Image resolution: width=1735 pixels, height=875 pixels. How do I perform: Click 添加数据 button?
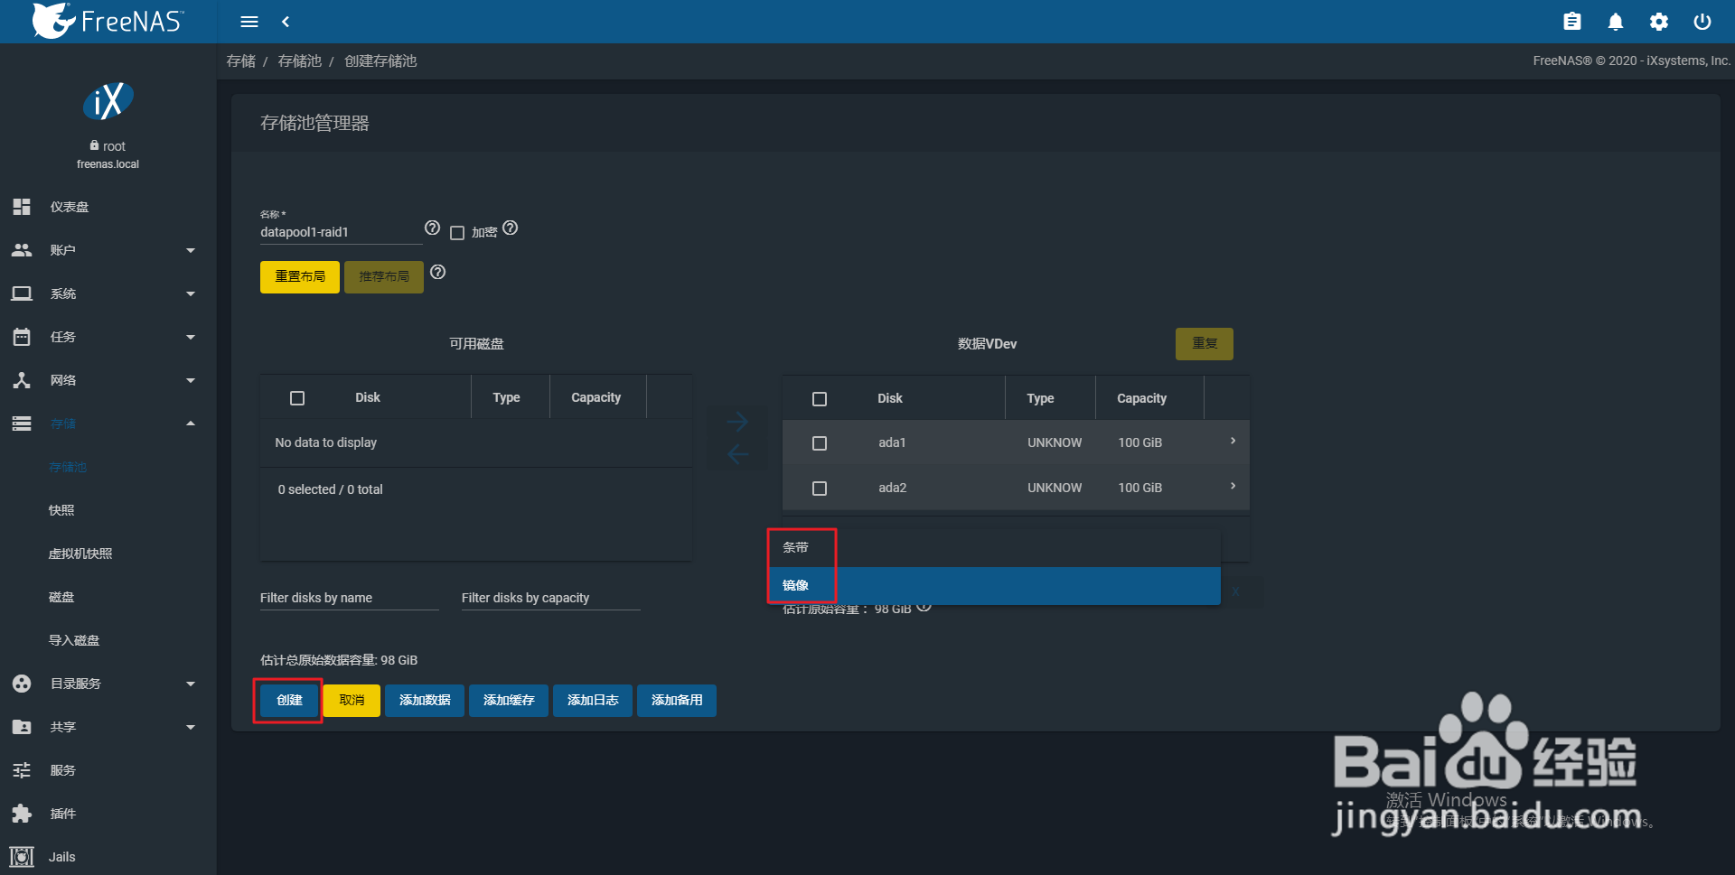click(x=425, y=701)
